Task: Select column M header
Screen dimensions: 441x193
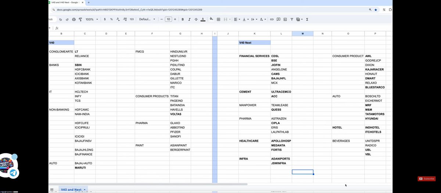Action: tap(303, 34)
